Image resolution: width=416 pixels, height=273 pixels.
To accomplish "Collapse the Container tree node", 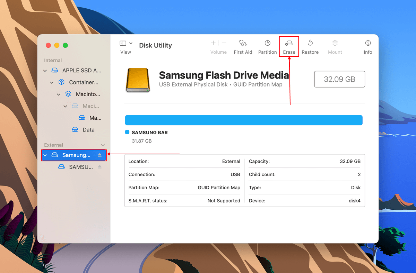I will click(x=52, y=82).
